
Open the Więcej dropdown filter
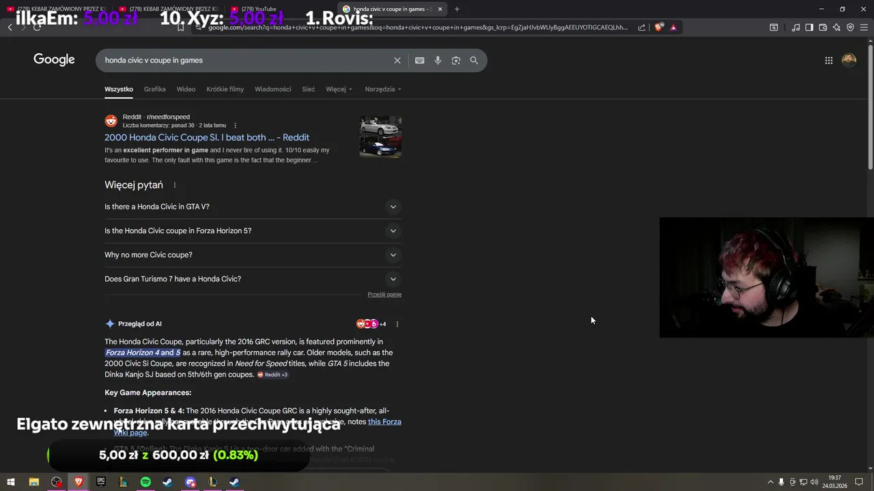click(339, 89)
